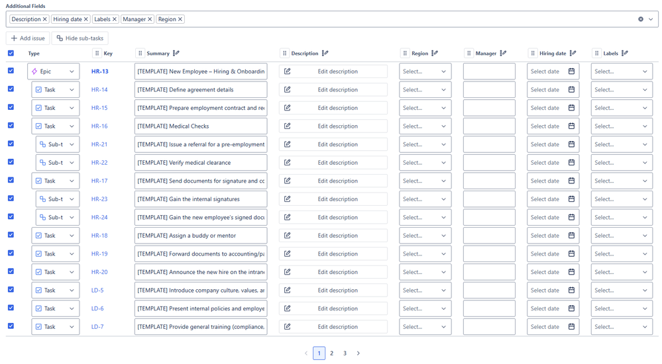Uncheck the HR-21 row checkbox
Viewport: 662px width, 364px height.
coord(11,144)
